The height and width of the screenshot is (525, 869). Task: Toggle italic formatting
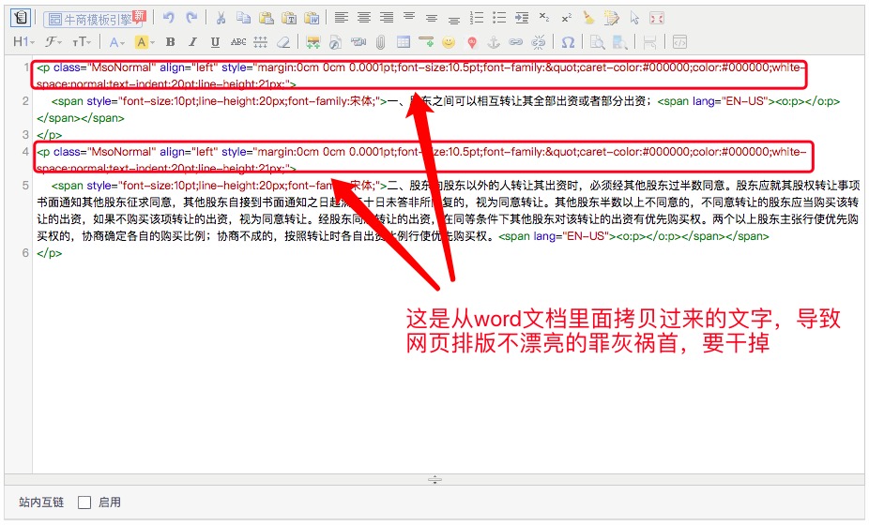(x=192, y=42)
